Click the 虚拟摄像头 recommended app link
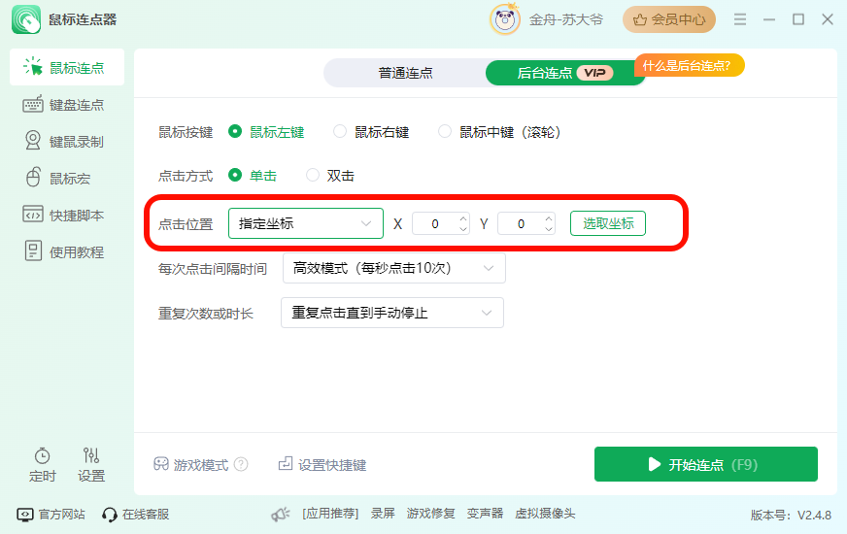847x534 pixels. tap(545, 514)
